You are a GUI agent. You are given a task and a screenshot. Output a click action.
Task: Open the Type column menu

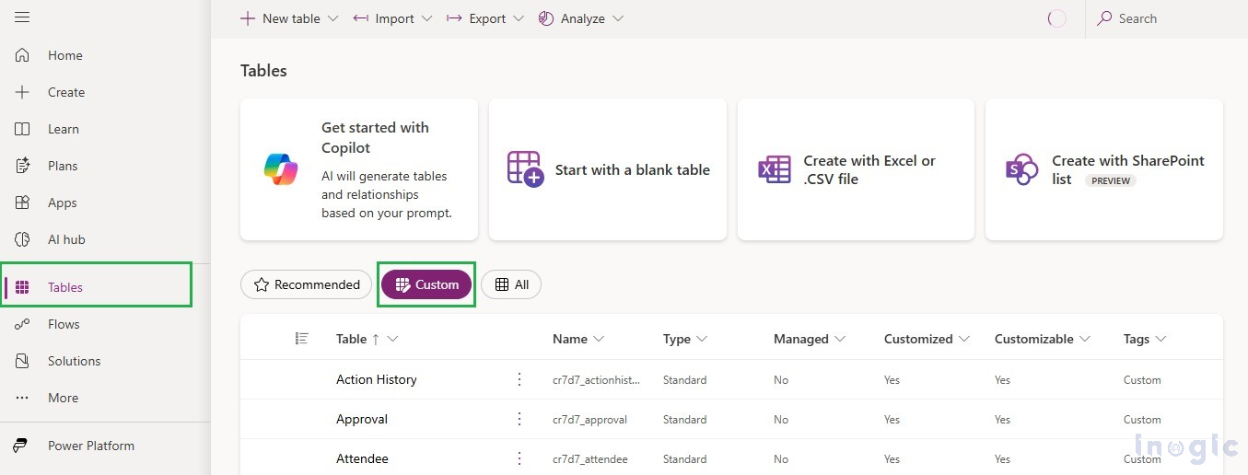coord(685,339)
